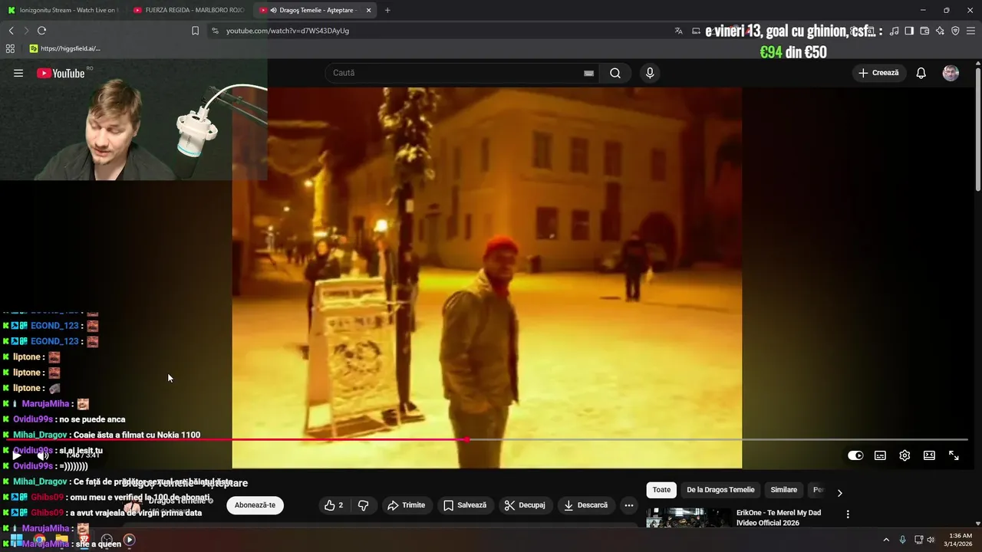This screenshot has height=552, width=982.
Task: Open the account avatar menu
Action: (x=951, y=73)
